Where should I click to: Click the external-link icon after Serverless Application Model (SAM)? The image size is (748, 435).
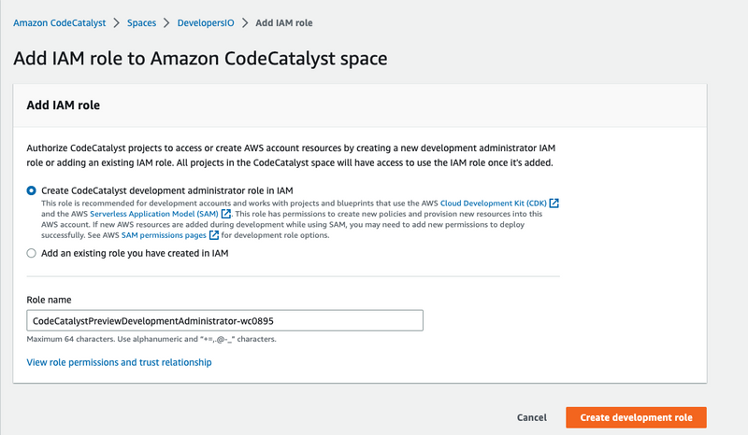(226, 215)
